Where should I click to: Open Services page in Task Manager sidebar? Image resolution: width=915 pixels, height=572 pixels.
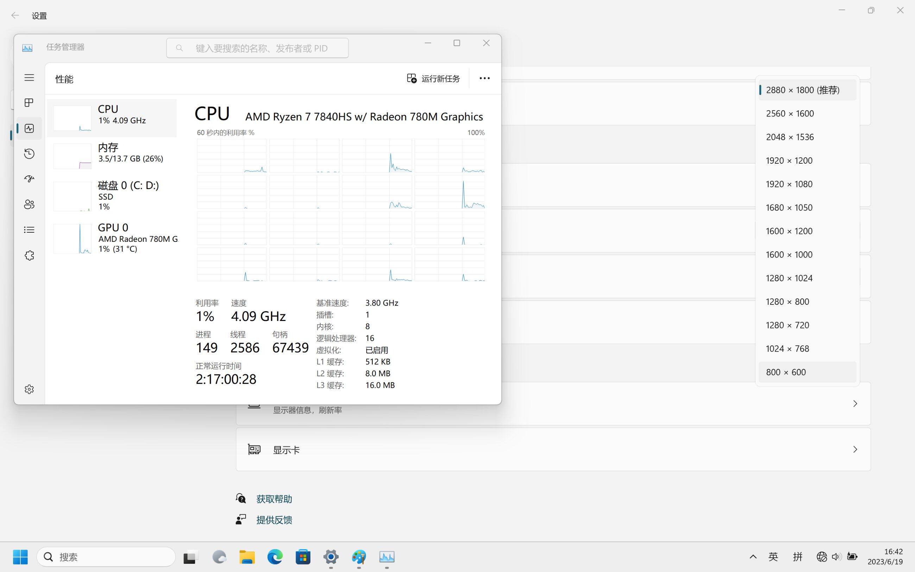tap(29, 255)
